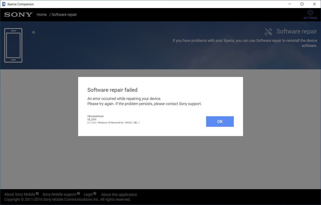Screen dimensions: 321x205
Task: Eject the connected Xperia device
Action: [33, 32]
